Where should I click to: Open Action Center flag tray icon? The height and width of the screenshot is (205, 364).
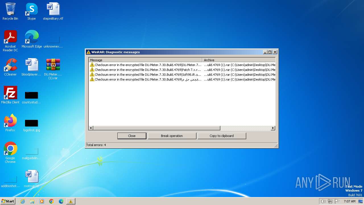(337, 201)
